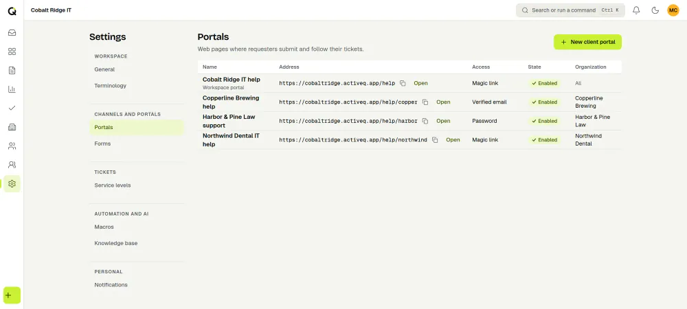The width and height of the screenshot is (687, 309).
Task: Click the Cobalt Ridge IT workspace title
Action: click(x=51, y=10)
